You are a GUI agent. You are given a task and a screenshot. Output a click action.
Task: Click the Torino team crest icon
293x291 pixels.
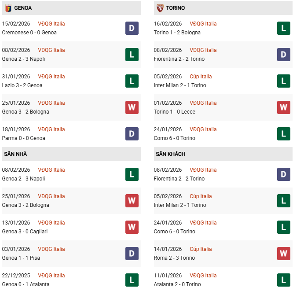coord(160,8)
